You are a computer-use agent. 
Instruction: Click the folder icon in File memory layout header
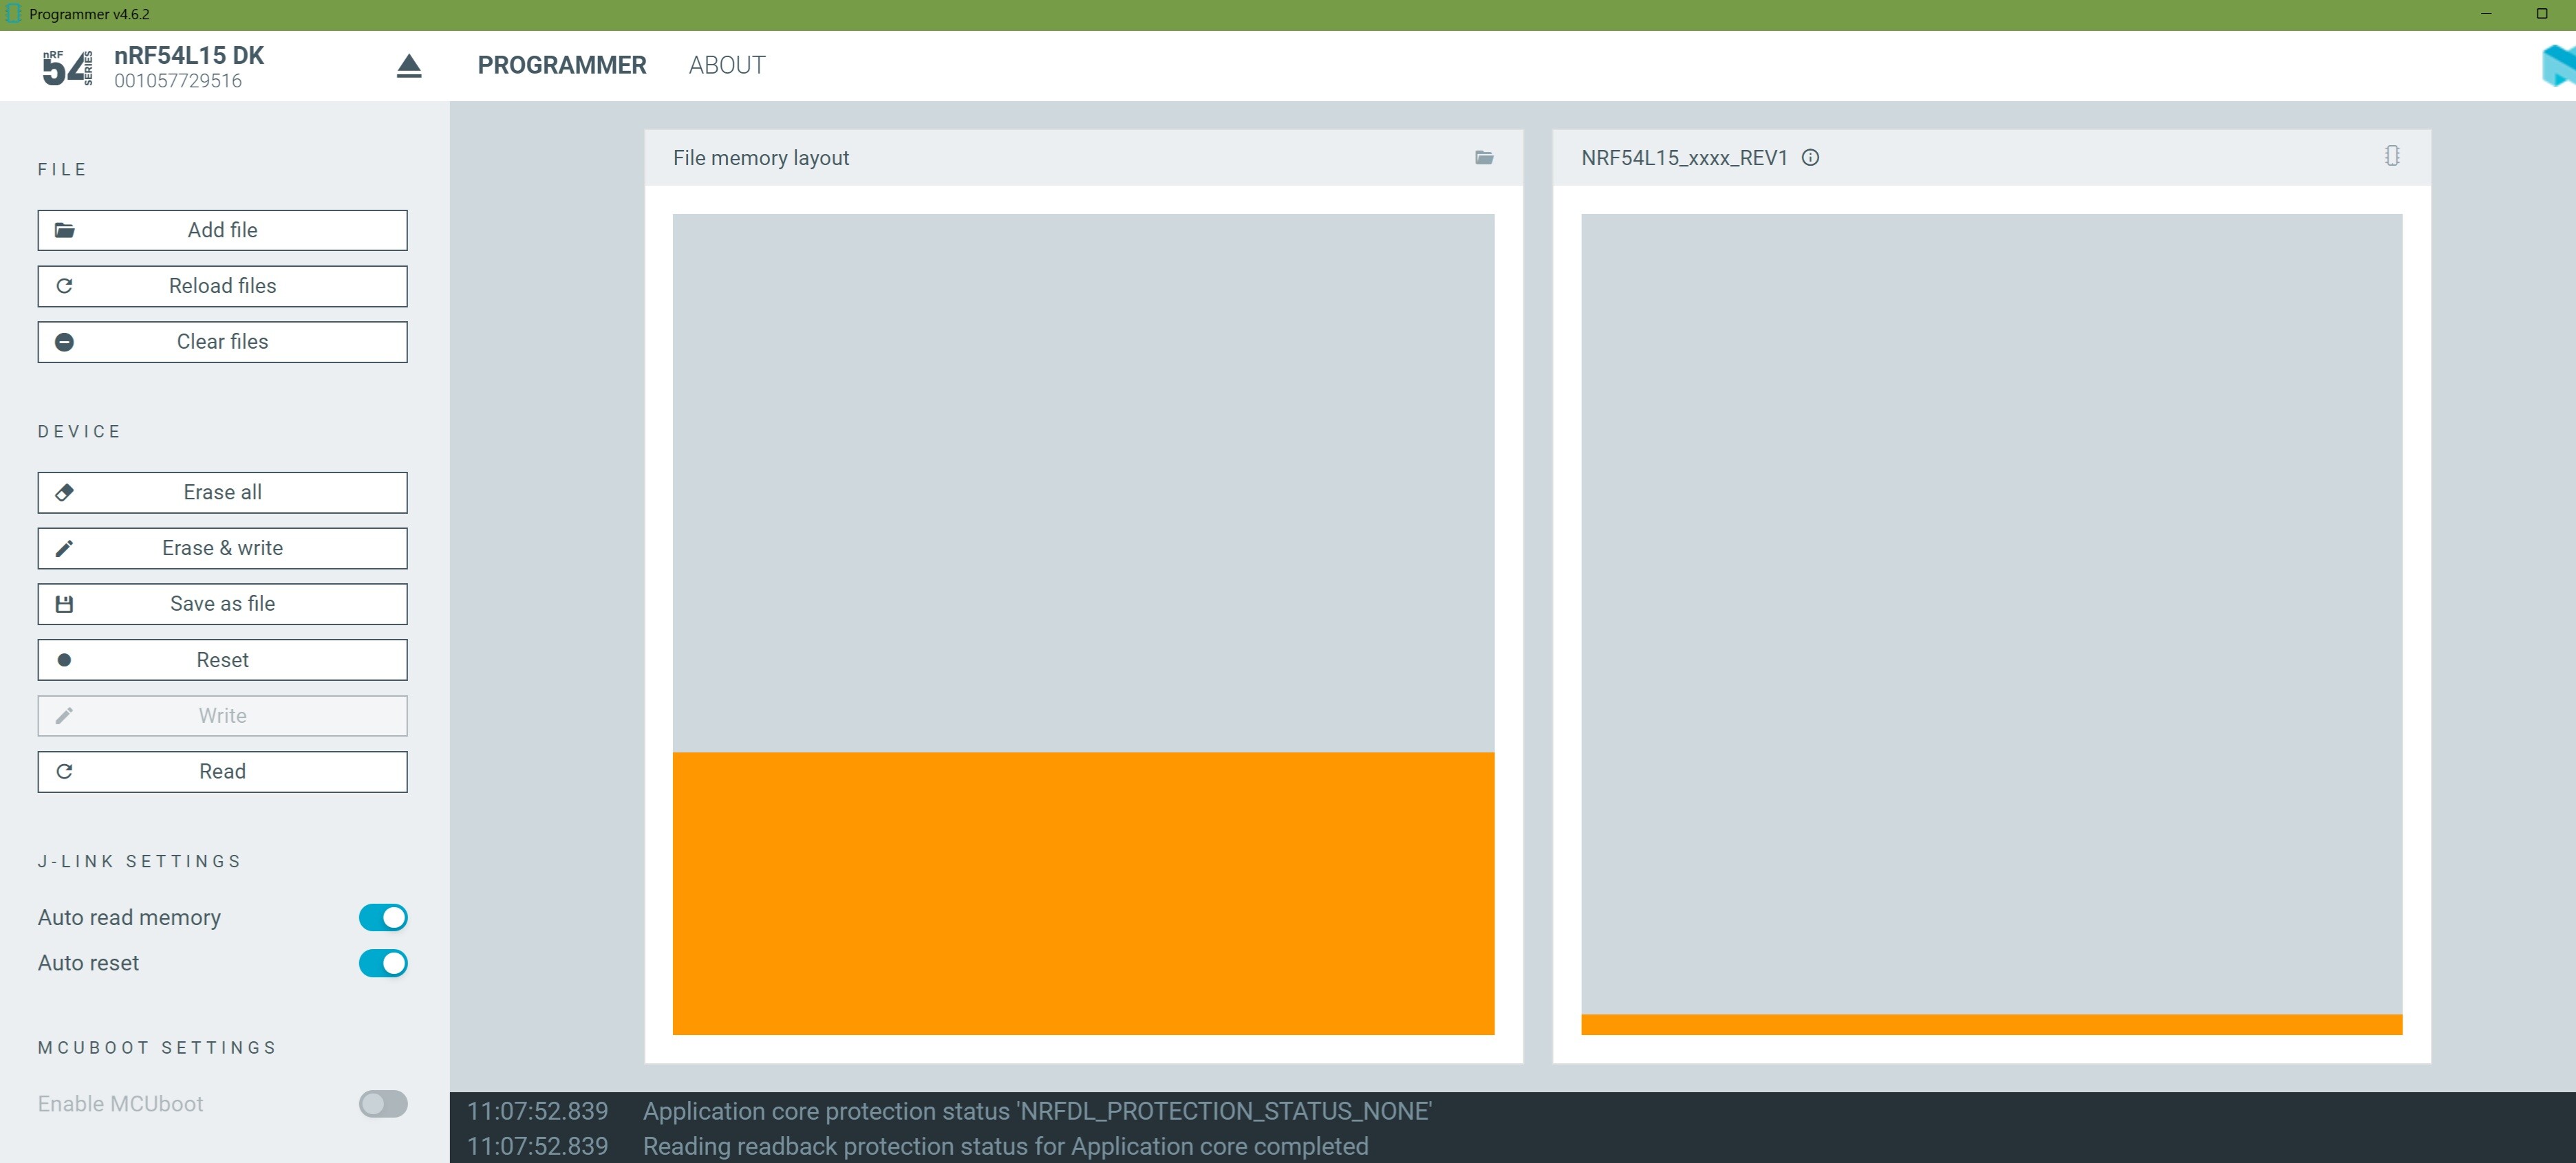(x=1484, y=157)
